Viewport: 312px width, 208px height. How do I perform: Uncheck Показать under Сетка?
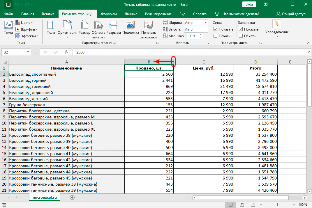tap(216, 29)
